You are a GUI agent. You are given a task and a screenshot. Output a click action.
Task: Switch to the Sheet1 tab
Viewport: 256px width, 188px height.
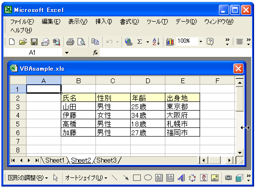click(x=54, y=160)
